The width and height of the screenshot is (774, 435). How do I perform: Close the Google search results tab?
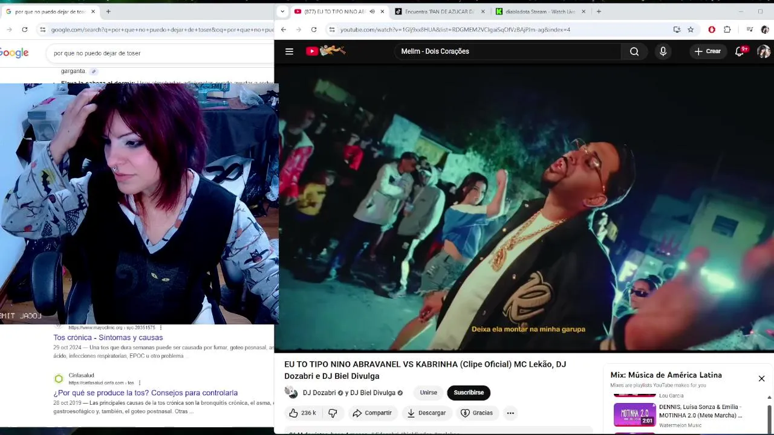(x=93, y=11)
